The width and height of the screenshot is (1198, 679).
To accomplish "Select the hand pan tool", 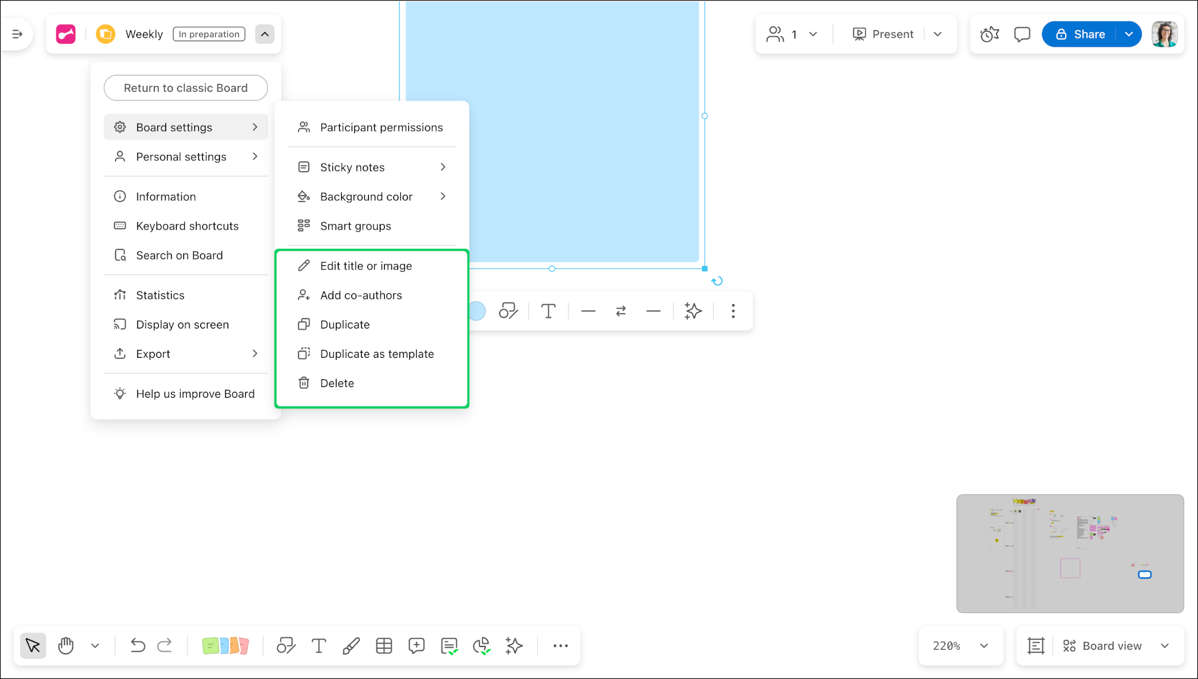I will (66, 646).
